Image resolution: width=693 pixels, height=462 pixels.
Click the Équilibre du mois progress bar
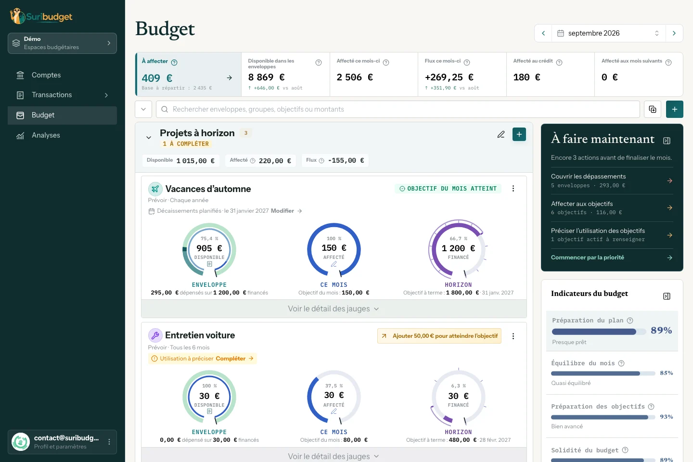point(603,373)
